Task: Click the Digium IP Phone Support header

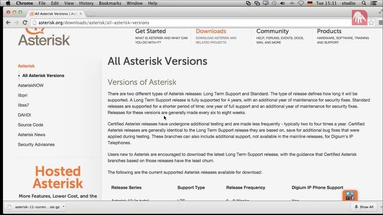Action: [317, 188]
